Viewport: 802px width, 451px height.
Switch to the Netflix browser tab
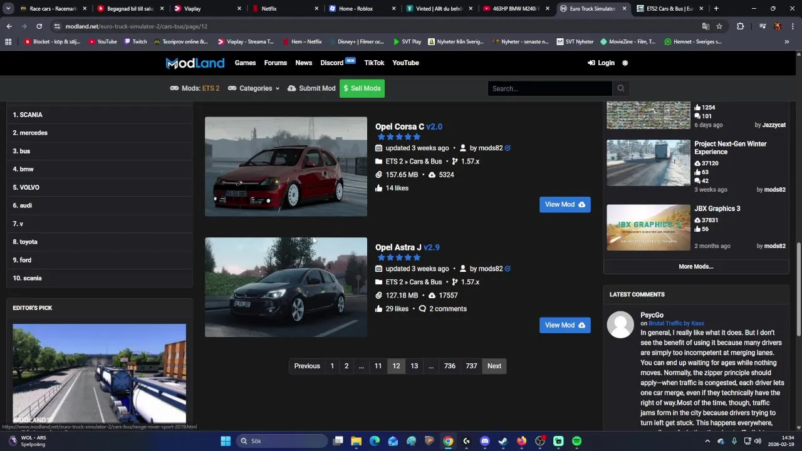pos(285,9)
